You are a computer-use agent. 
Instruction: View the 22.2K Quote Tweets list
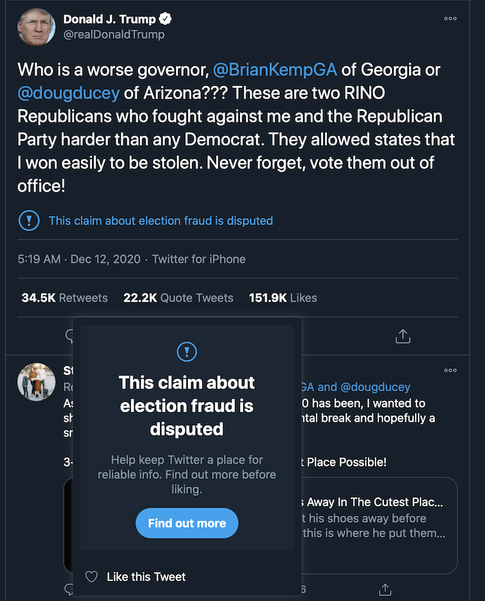click(178, 298)
